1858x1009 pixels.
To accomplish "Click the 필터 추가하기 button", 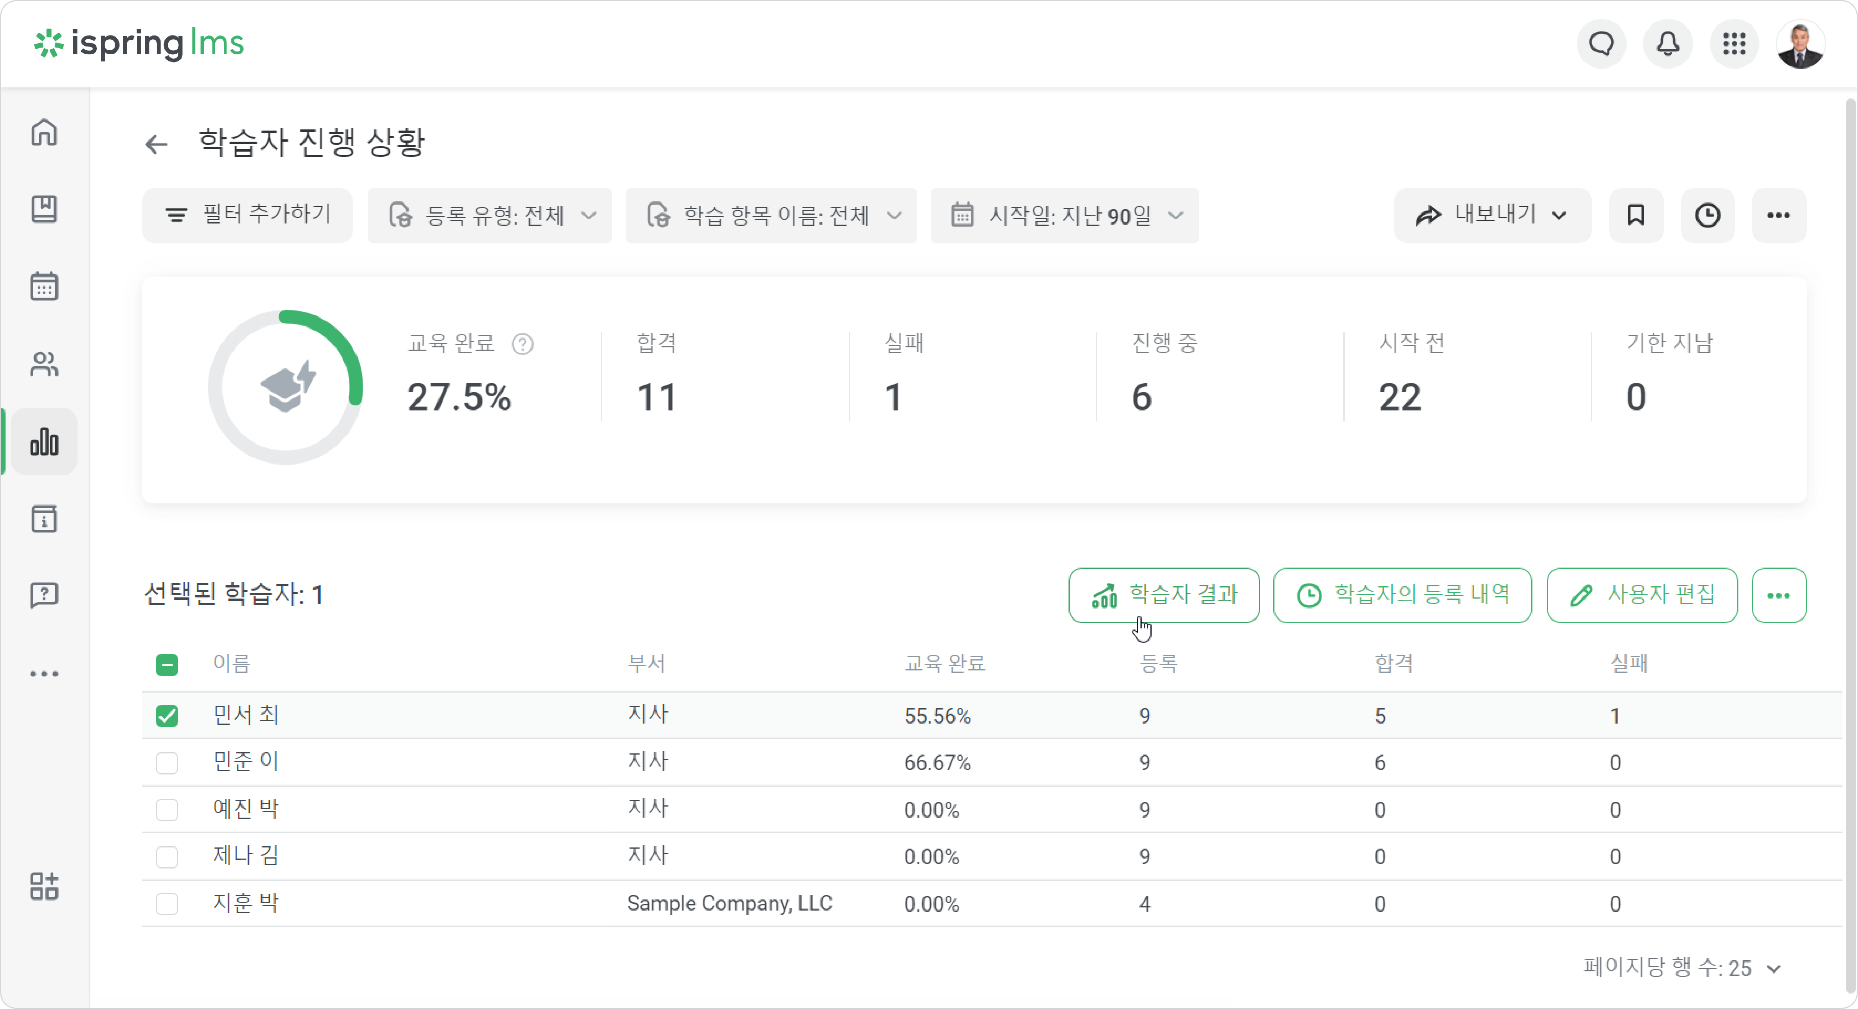I will click(247, 215).
